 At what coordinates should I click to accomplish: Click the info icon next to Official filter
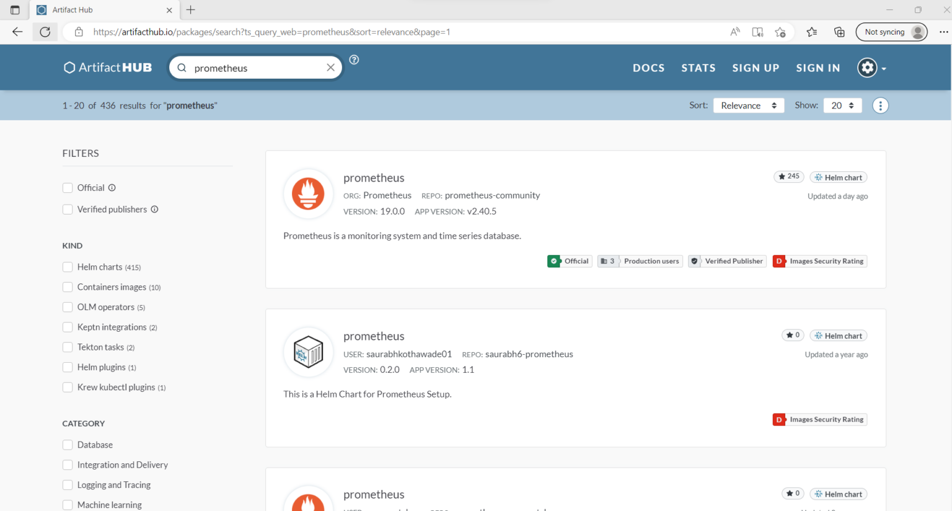tap(112, 187)
